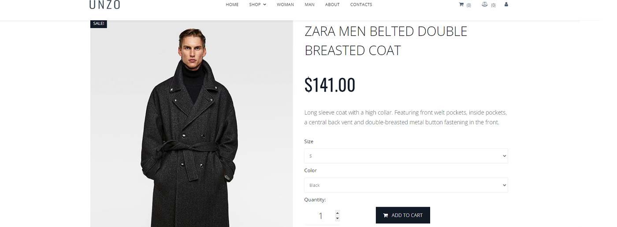Open the ABOUT page
This screenshot has height=227, width=617.
(x=332, y=5)
